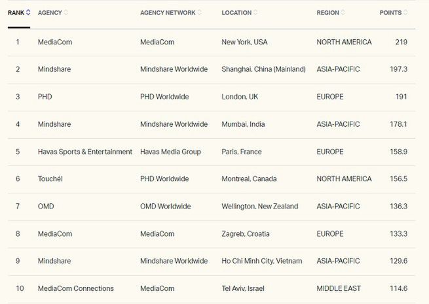
Task: Click the sort arrows beside Points
Action: click(x=406, y=12)
